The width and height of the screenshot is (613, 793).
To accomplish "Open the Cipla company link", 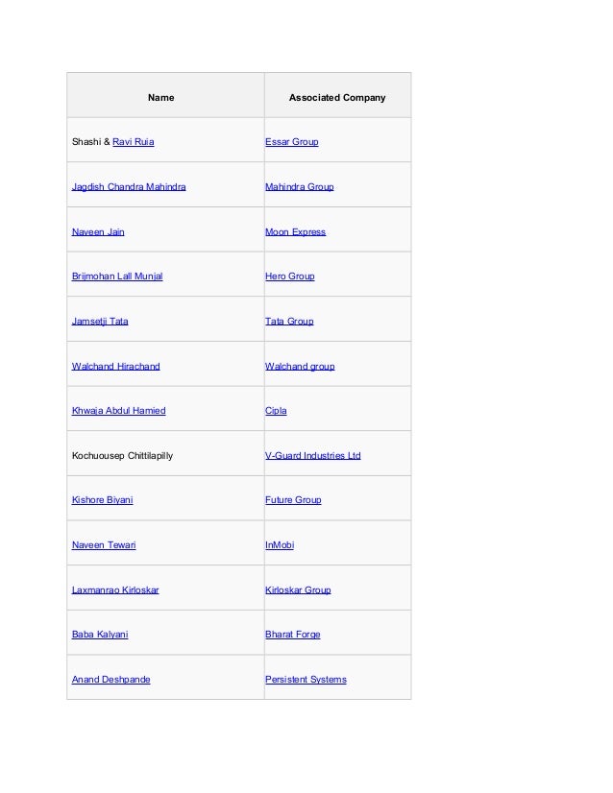I will pos(276,411).
